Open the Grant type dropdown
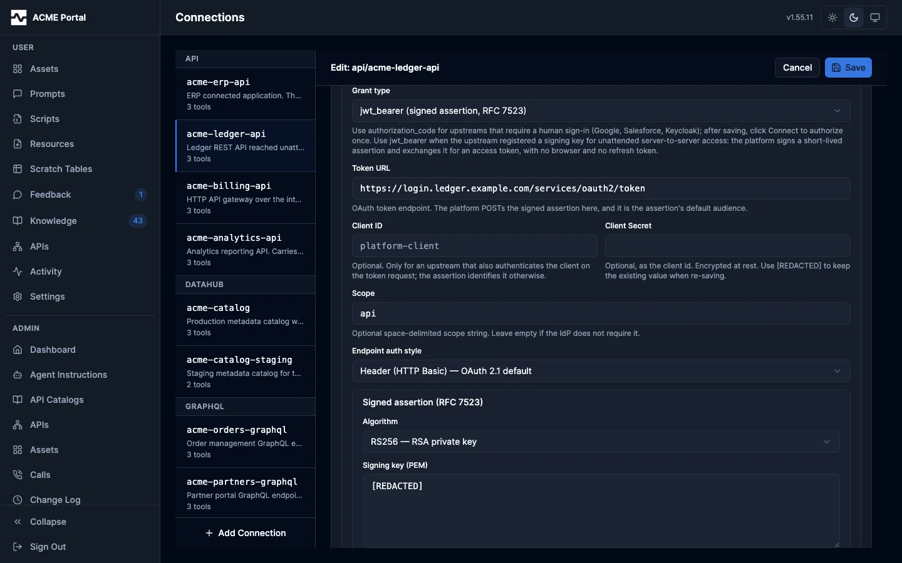The width and height of the screenshot is (902, 563). [601, 111]
